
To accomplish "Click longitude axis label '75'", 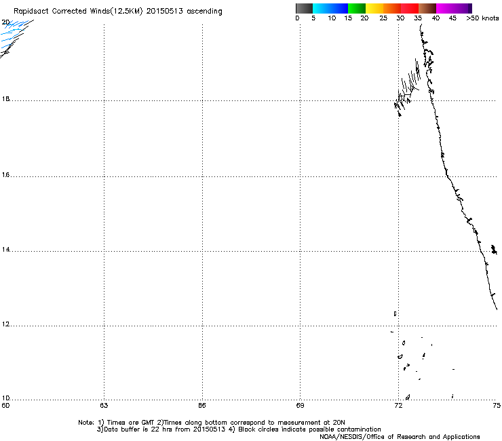I will click(x=497, y=406).
